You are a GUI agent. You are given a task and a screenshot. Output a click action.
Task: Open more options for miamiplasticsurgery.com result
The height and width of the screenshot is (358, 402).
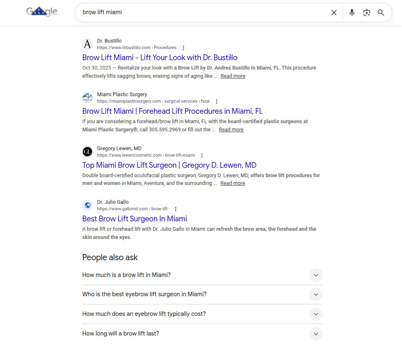click(x=217, y=101)
